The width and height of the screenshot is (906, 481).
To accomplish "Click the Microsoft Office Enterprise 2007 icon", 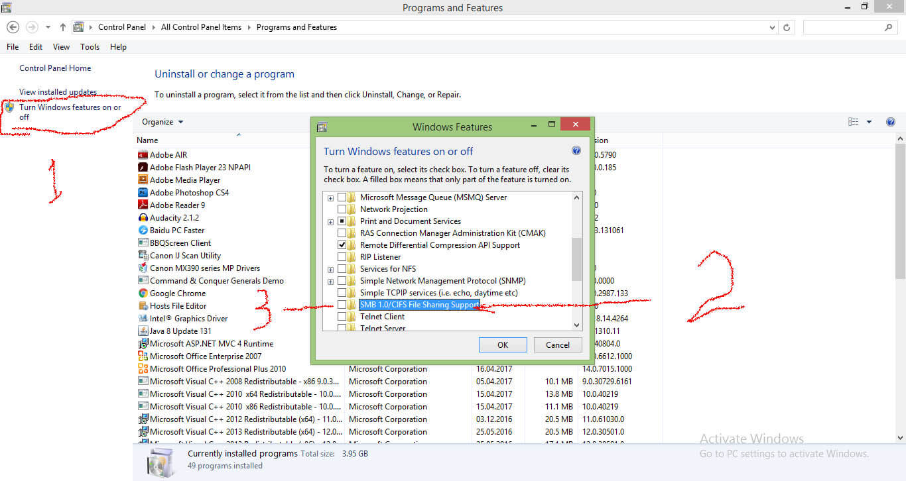I will point(143,356).
